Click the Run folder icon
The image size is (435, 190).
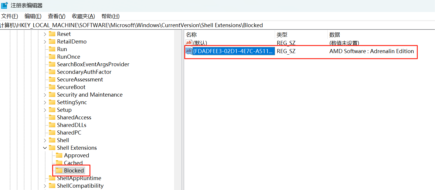click(x=52, y=49)
